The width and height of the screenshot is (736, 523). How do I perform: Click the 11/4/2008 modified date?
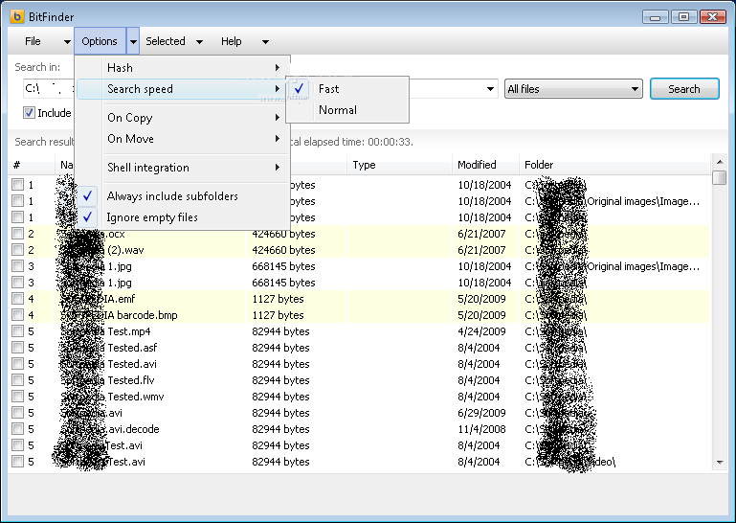coord(481,429)
